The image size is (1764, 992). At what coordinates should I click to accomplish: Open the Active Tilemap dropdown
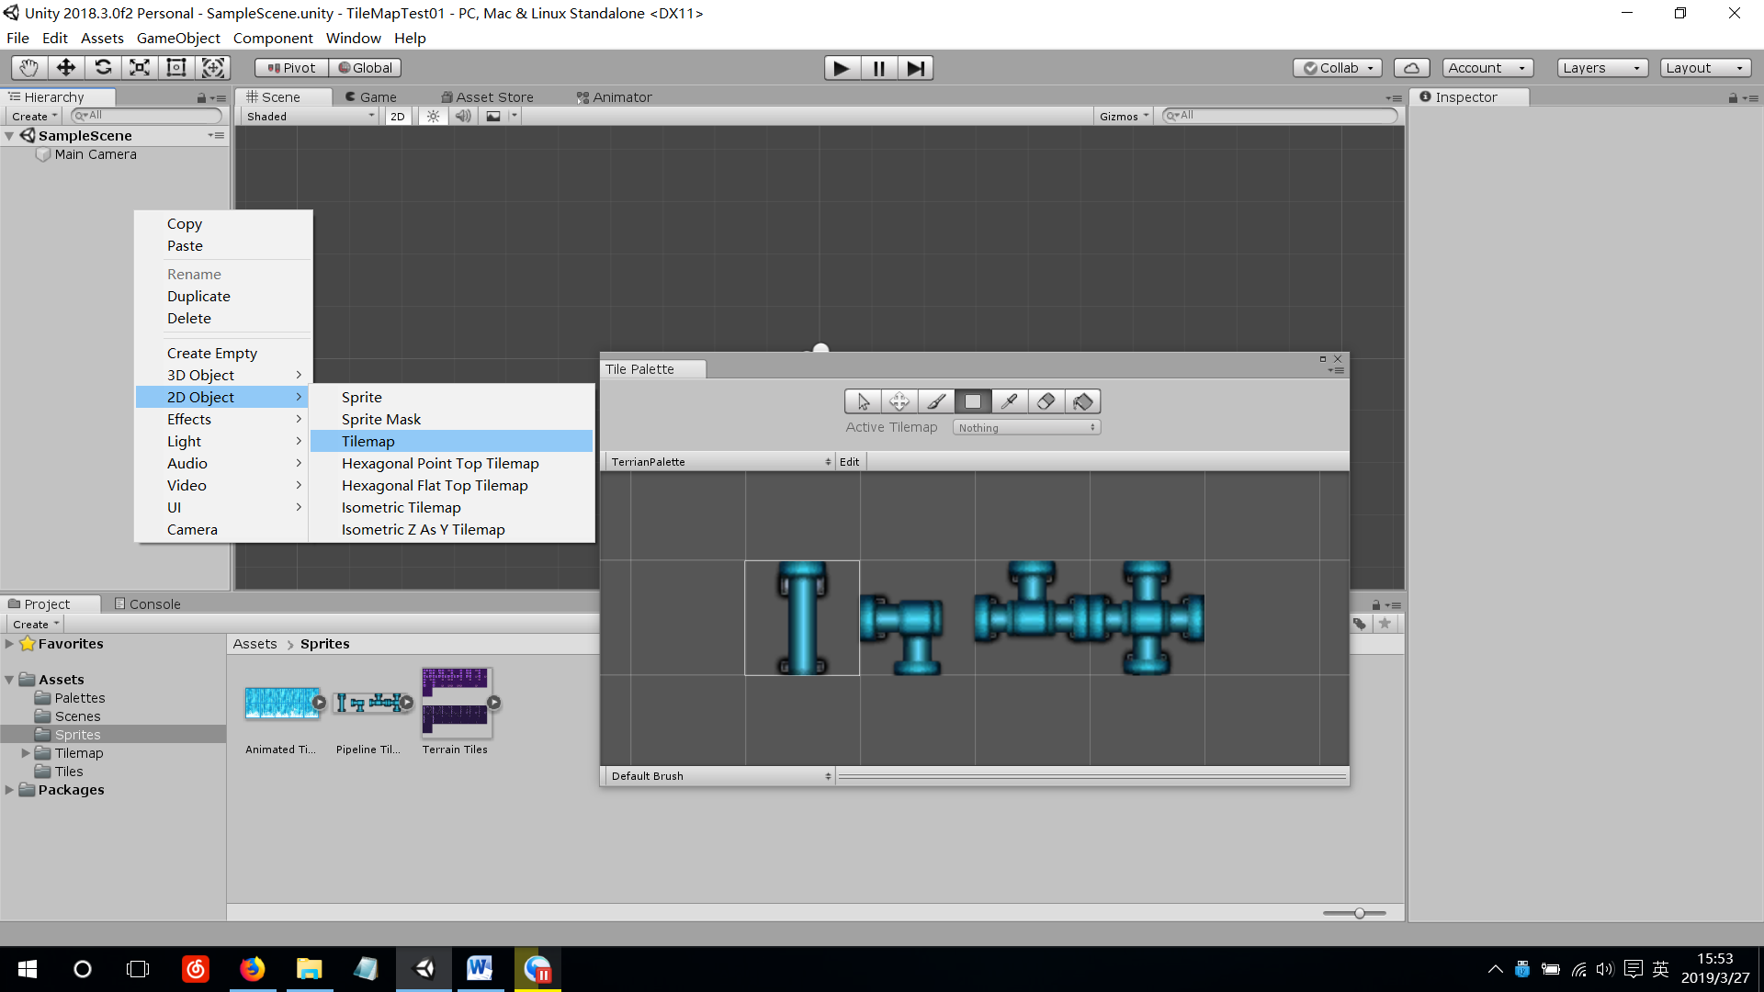1026,428
